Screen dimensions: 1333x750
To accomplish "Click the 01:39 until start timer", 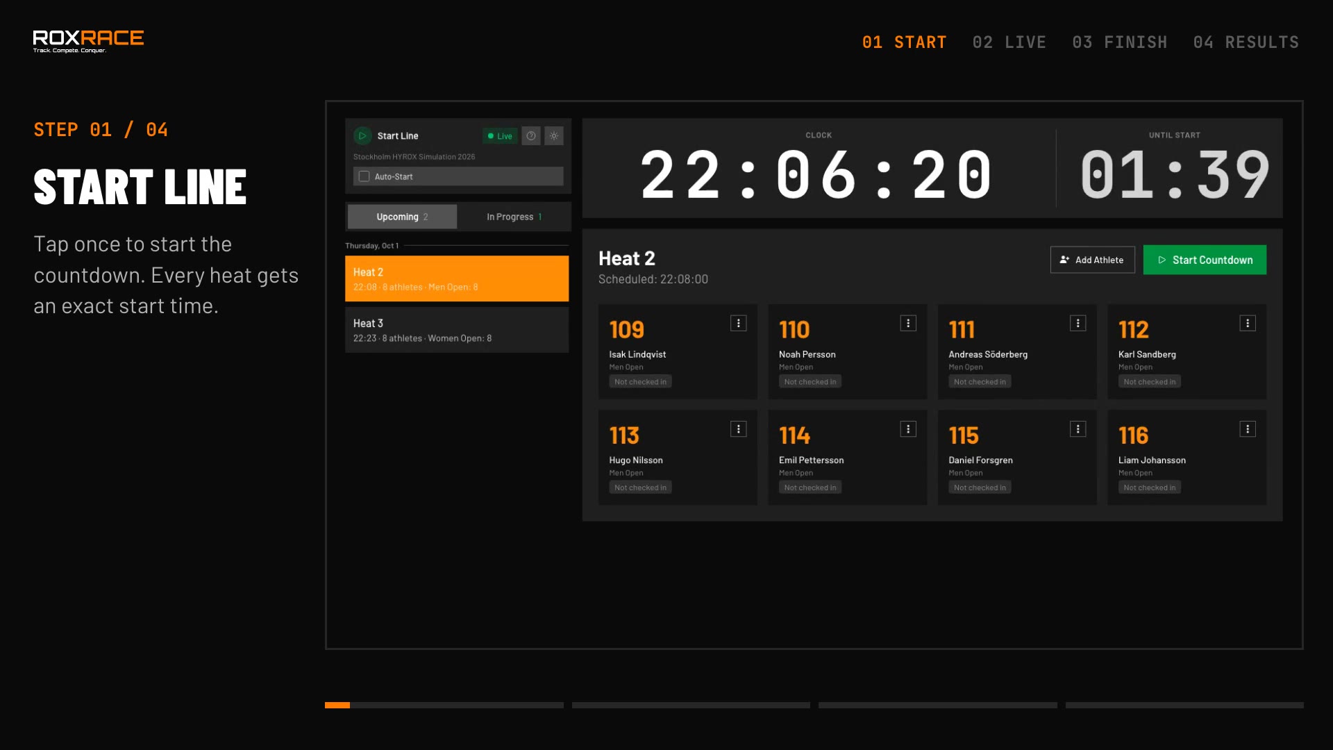I will [1175, 174].
